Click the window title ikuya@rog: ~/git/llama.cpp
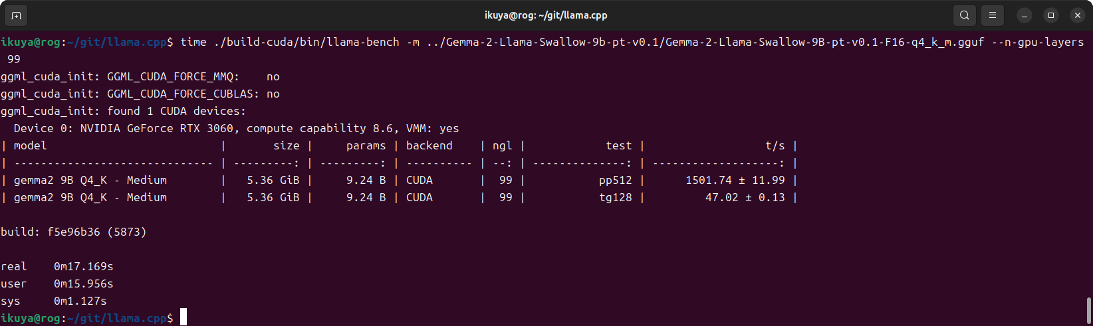Viewport: 1093px width, 326px height. (546, 15)
